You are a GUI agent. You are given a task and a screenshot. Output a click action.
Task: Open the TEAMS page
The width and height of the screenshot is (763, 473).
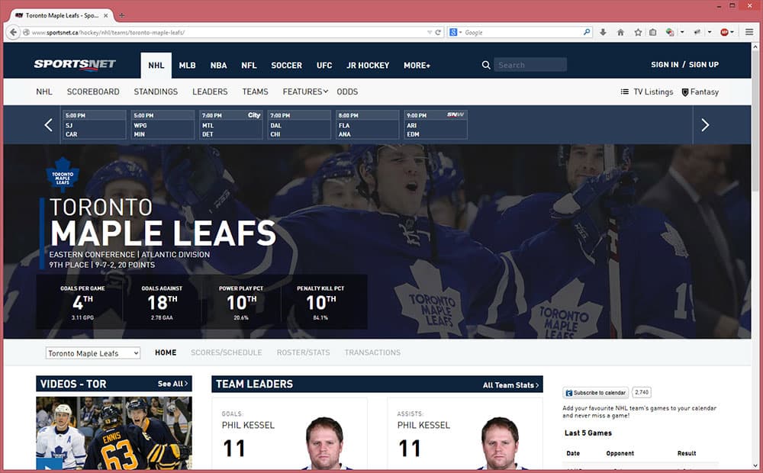pyautogui.click(x=255, y=92)
